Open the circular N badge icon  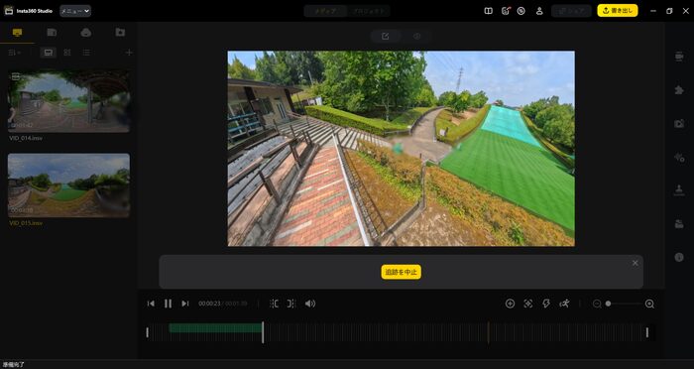tap(520, 11)
